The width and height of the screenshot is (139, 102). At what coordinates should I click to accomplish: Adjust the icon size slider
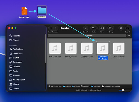123,90
